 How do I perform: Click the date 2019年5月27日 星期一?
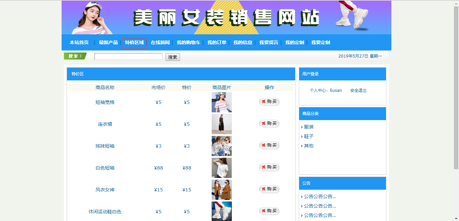coord(360,56)
